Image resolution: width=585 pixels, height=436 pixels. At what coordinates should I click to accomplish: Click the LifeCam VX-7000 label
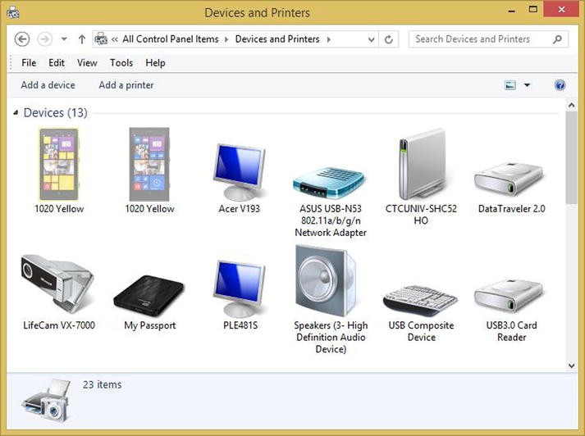pos(59,325)
